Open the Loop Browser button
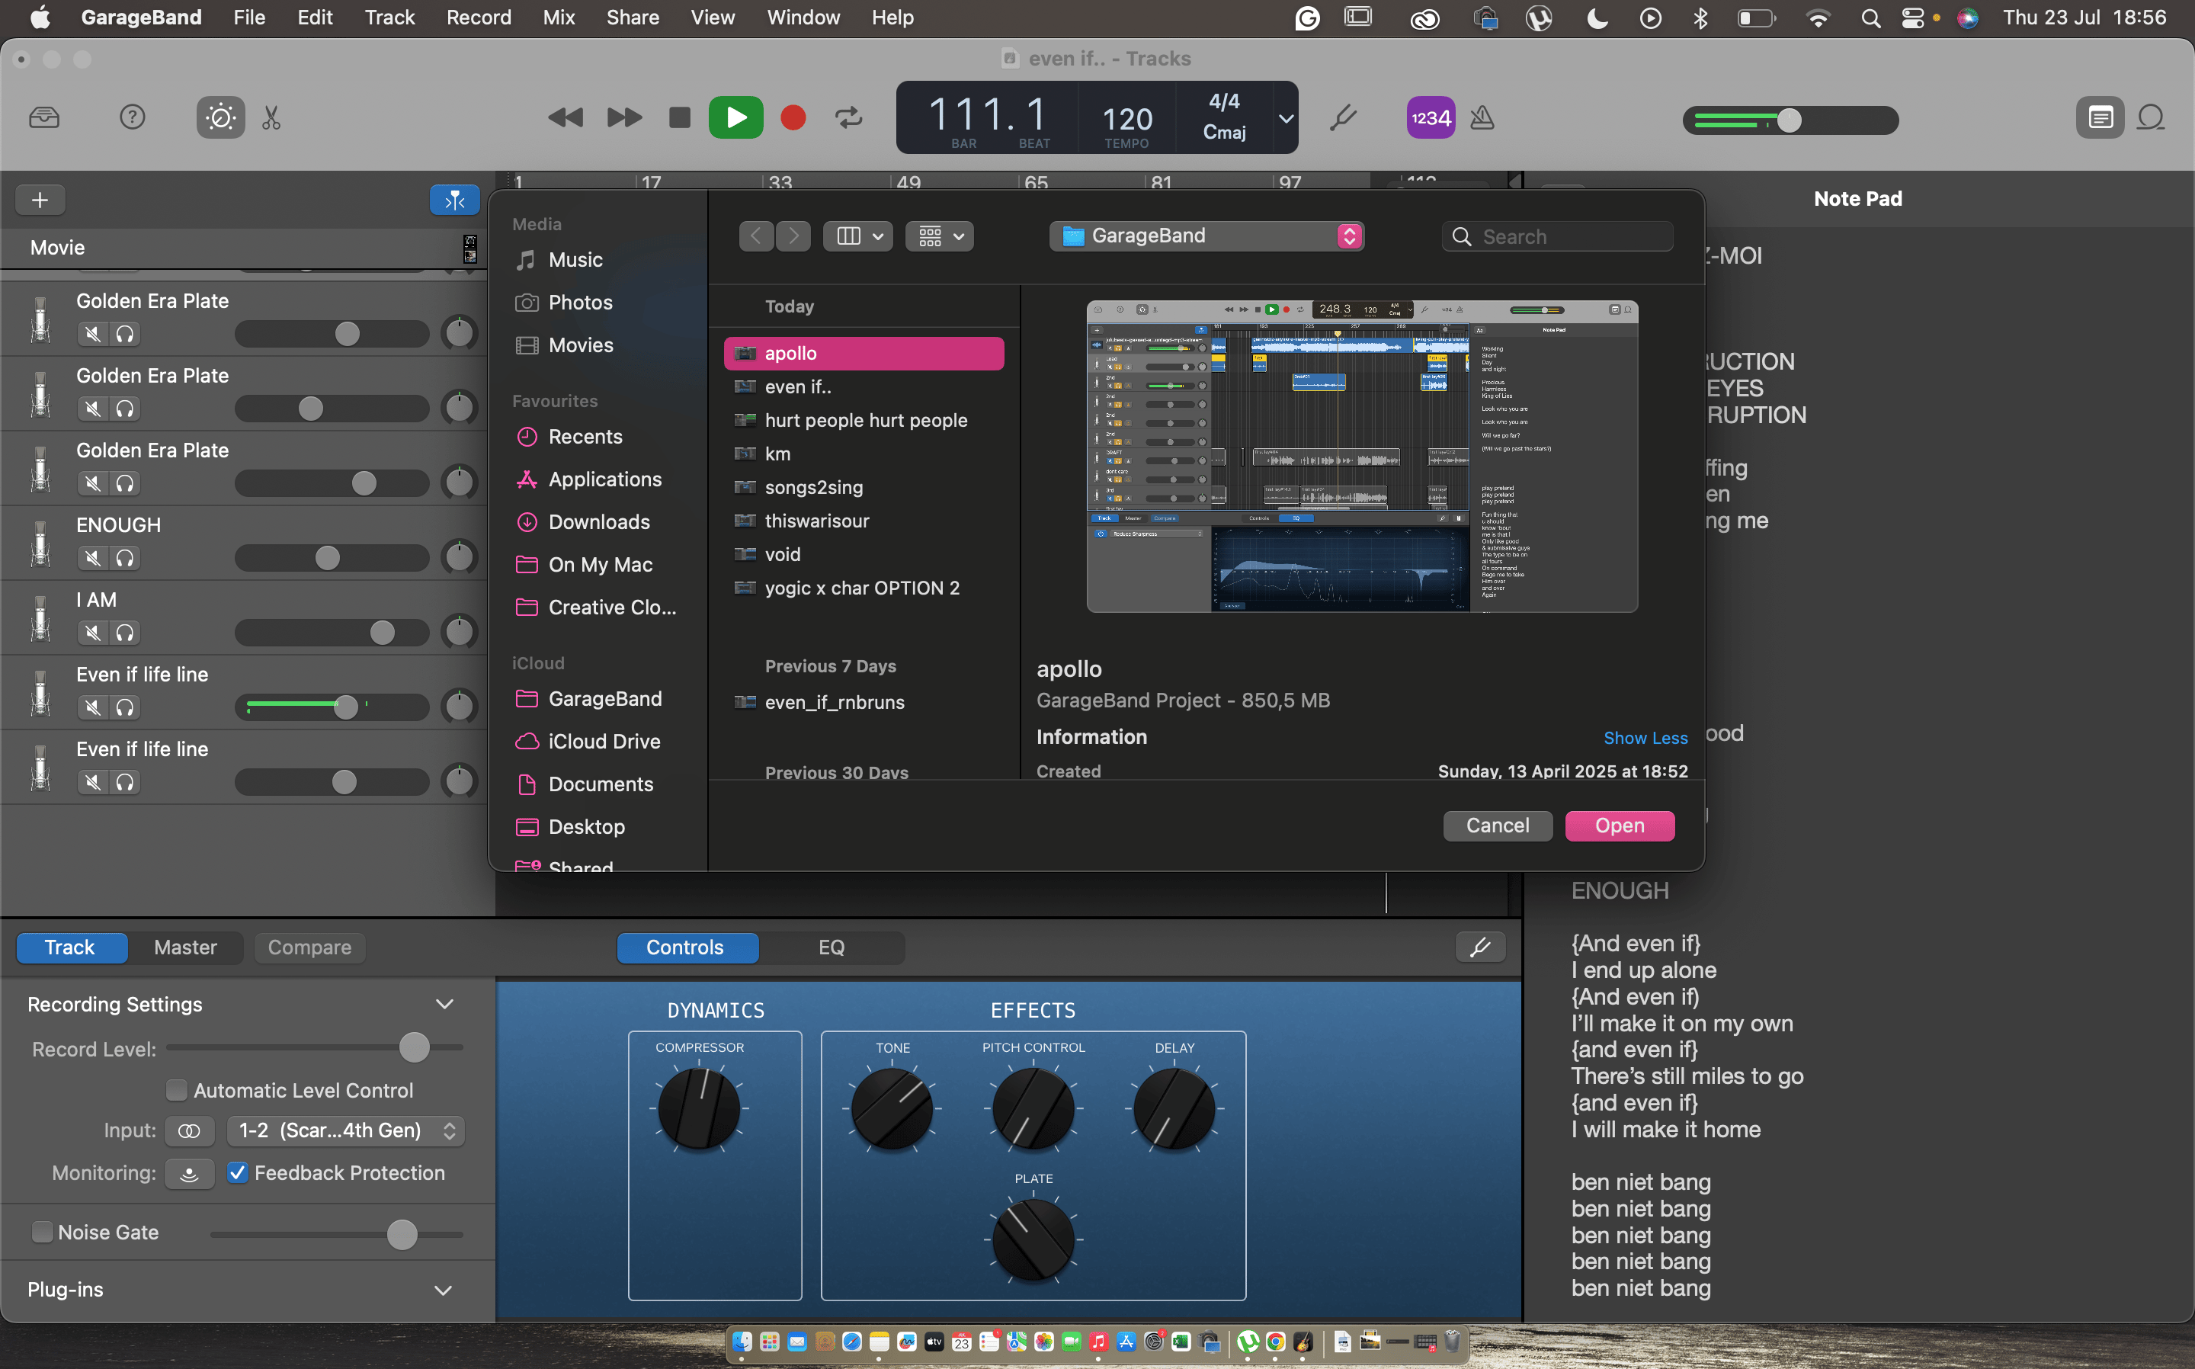 click(x=2151, y=117)
